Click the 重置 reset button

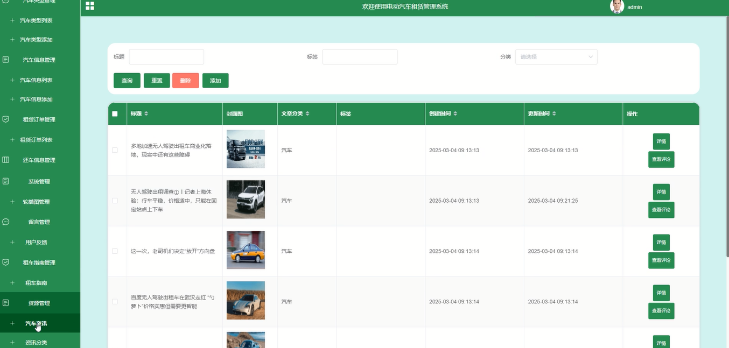[x=157, y=81]
